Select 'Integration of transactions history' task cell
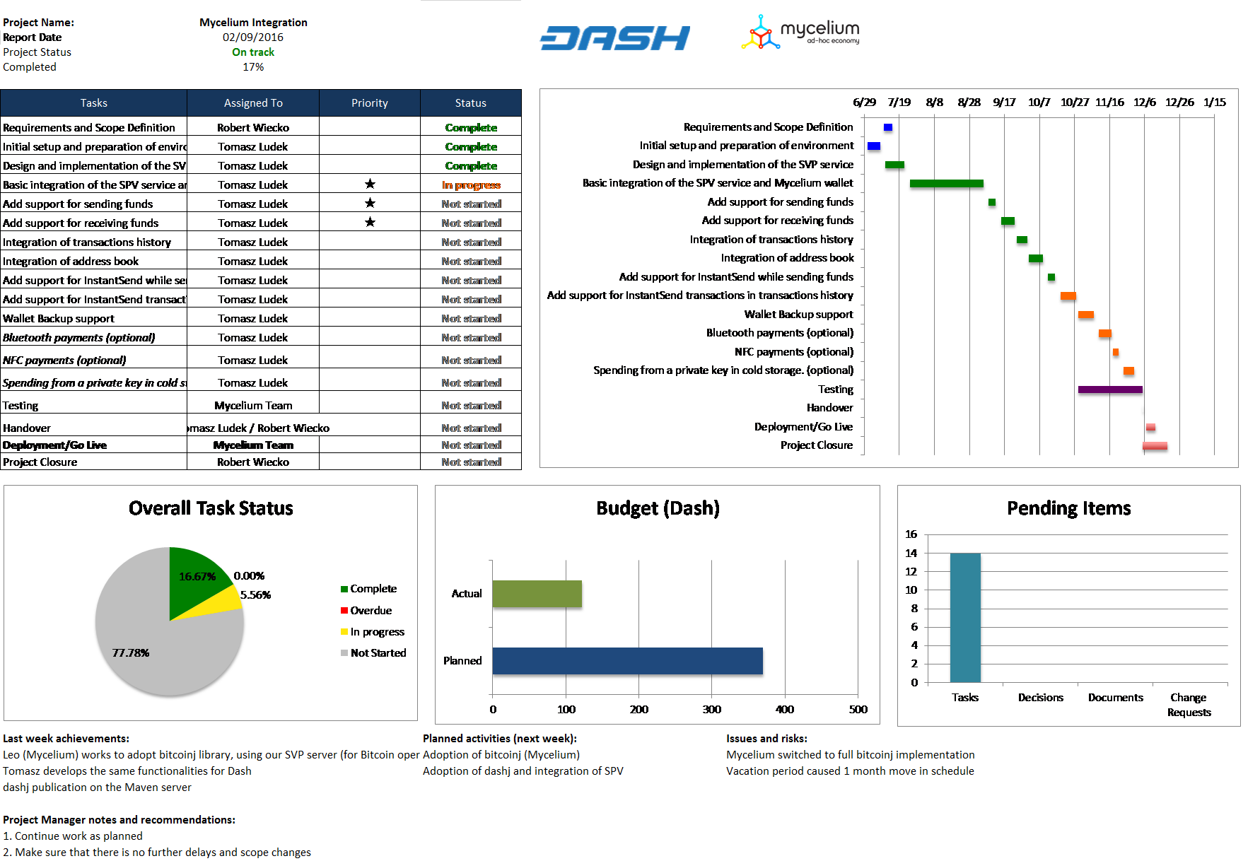 coord(94,242)
